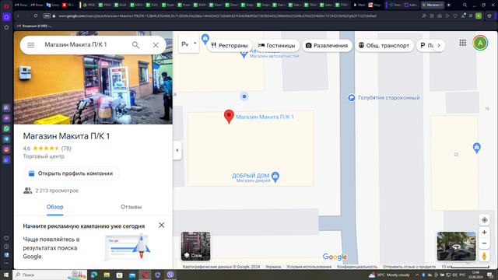Open Google apps grid icon
Screen dimensions: 498x280
pos(463,43)
